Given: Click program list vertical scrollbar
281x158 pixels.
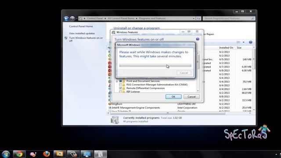Looking at the screenshot, I should click(x=254, y=59).
